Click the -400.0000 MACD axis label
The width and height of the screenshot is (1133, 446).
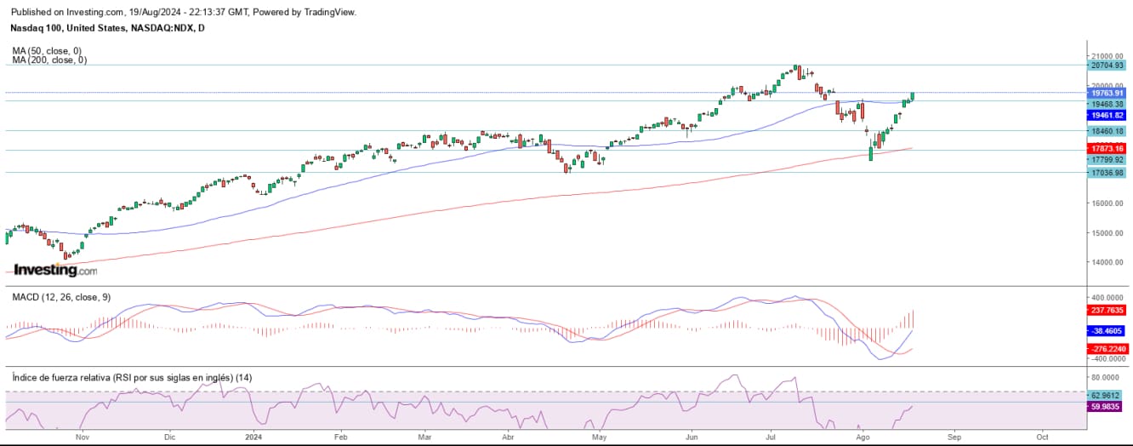pos(1107,358)
